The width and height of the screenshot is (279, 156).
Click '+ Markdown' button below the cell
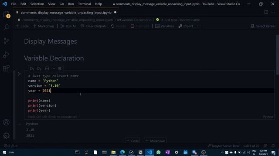[155, 141]
